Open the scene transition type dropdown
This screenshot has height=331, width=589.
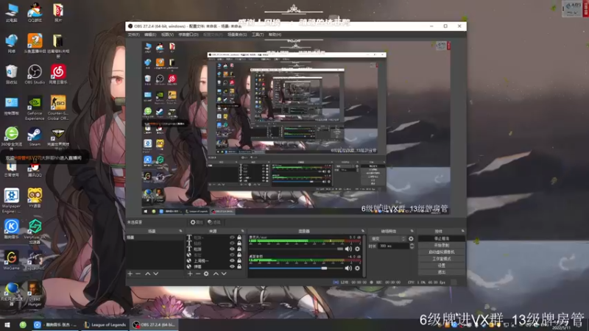point(388,238)
